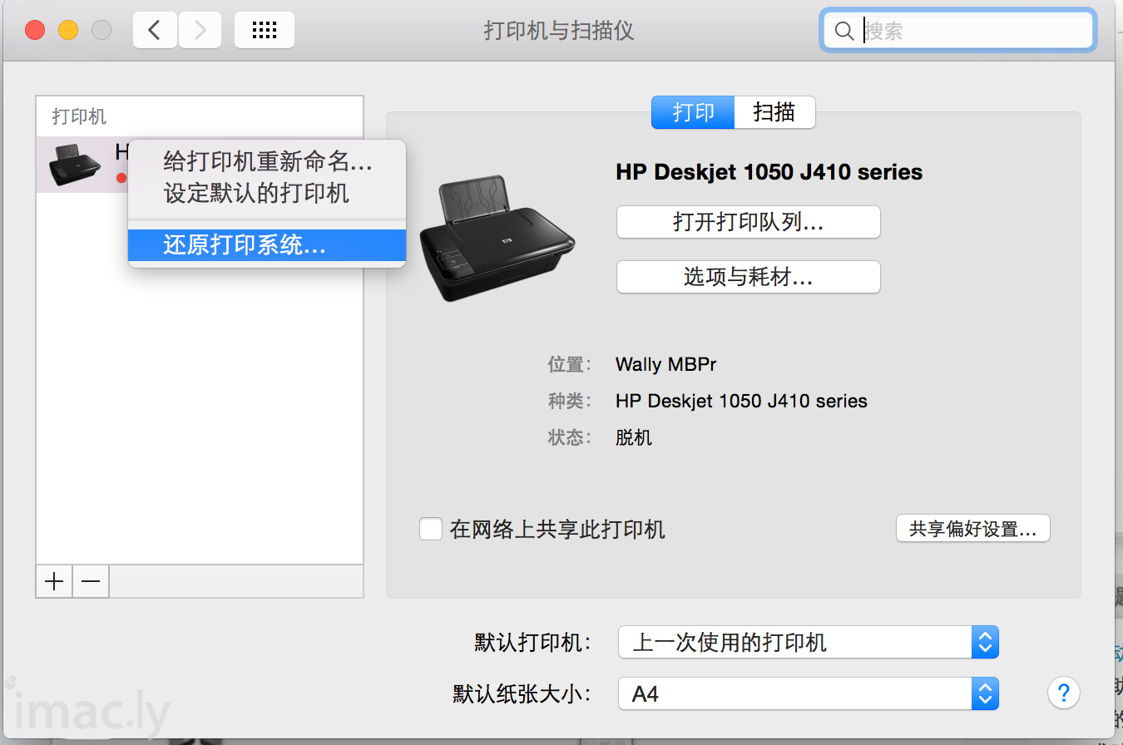Screen dimensions: 1123x745
Task: Open the 默认打印机 dropdown
Action: (808, 642)
